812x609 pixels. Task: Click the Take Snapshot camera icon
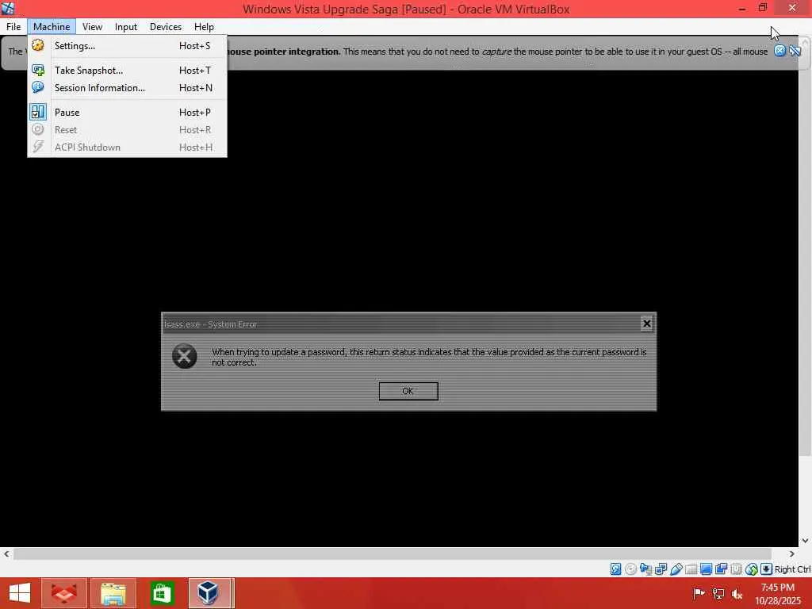click(38, 70)
